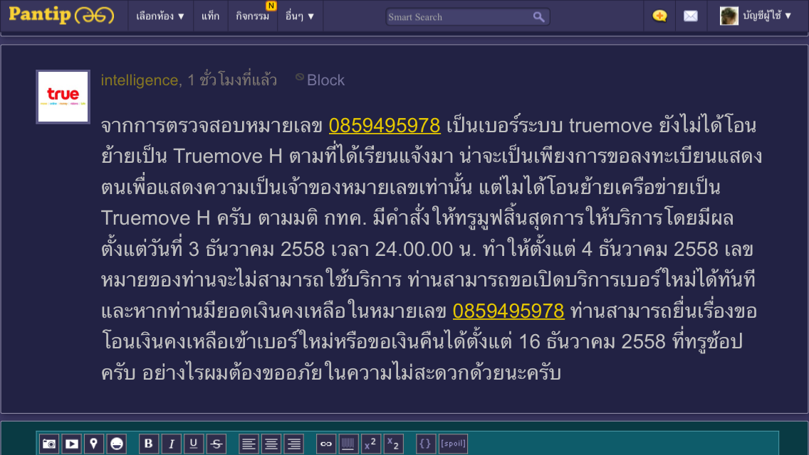Click the user profile avatar in header
Viewport: 809px width, 455px height.
point(729,16)
